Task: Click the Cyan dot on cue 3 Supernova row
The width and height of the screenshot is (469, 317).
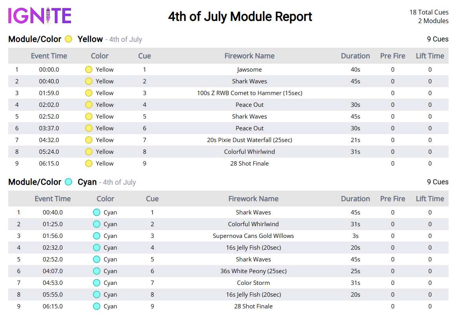Action: pos(96,236)
